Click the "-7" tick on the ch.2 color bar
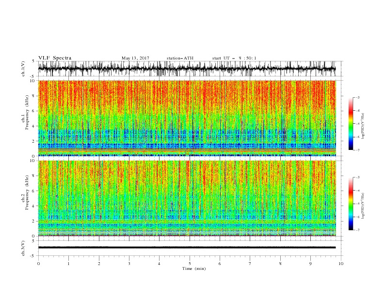Screen dimensions: 384x296 (357, 230)
